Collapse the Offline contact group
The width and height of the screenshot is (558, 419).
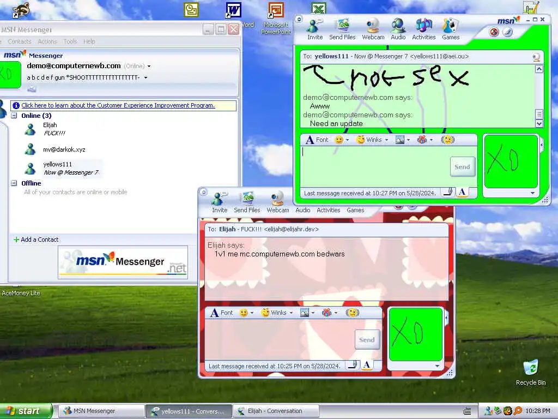click(14, 183)
